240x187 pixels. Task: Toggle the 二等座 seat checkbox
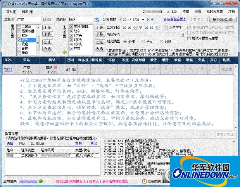19,27
